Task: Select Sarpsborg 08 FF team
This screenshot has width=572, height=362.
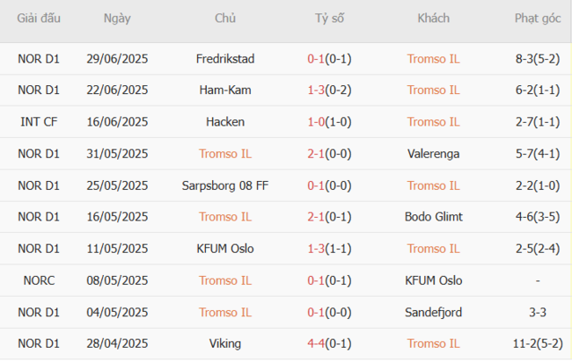Action: [x=225, y=185]
